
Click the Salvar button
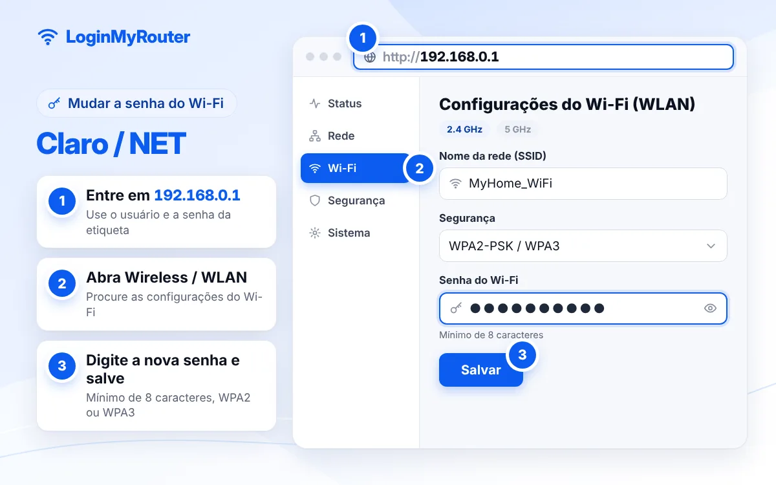pyautogui.click(x=481, y=370)
